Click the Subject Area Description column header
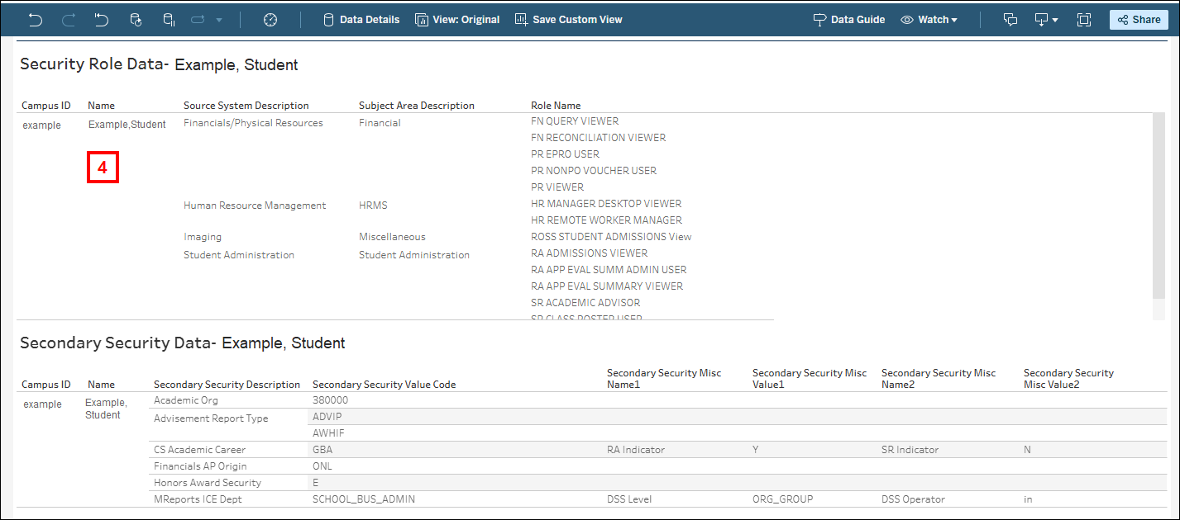 pyautogui.click(x=417, y=106)
